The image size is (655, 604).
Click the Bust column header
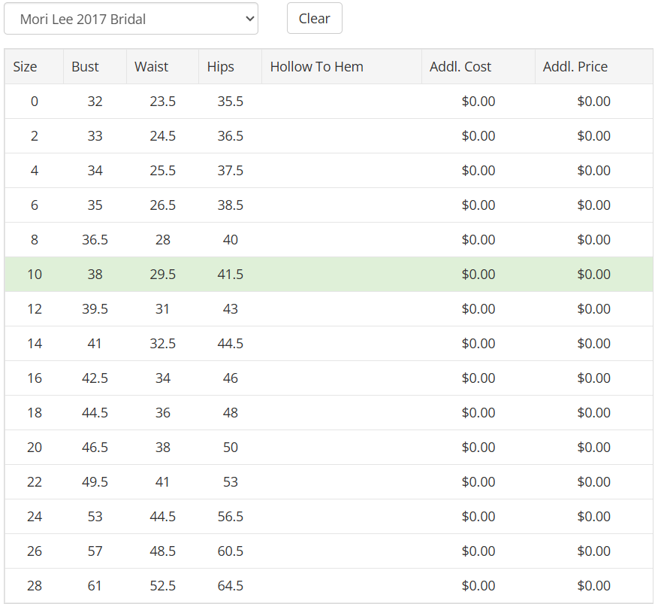click(95, 67)
